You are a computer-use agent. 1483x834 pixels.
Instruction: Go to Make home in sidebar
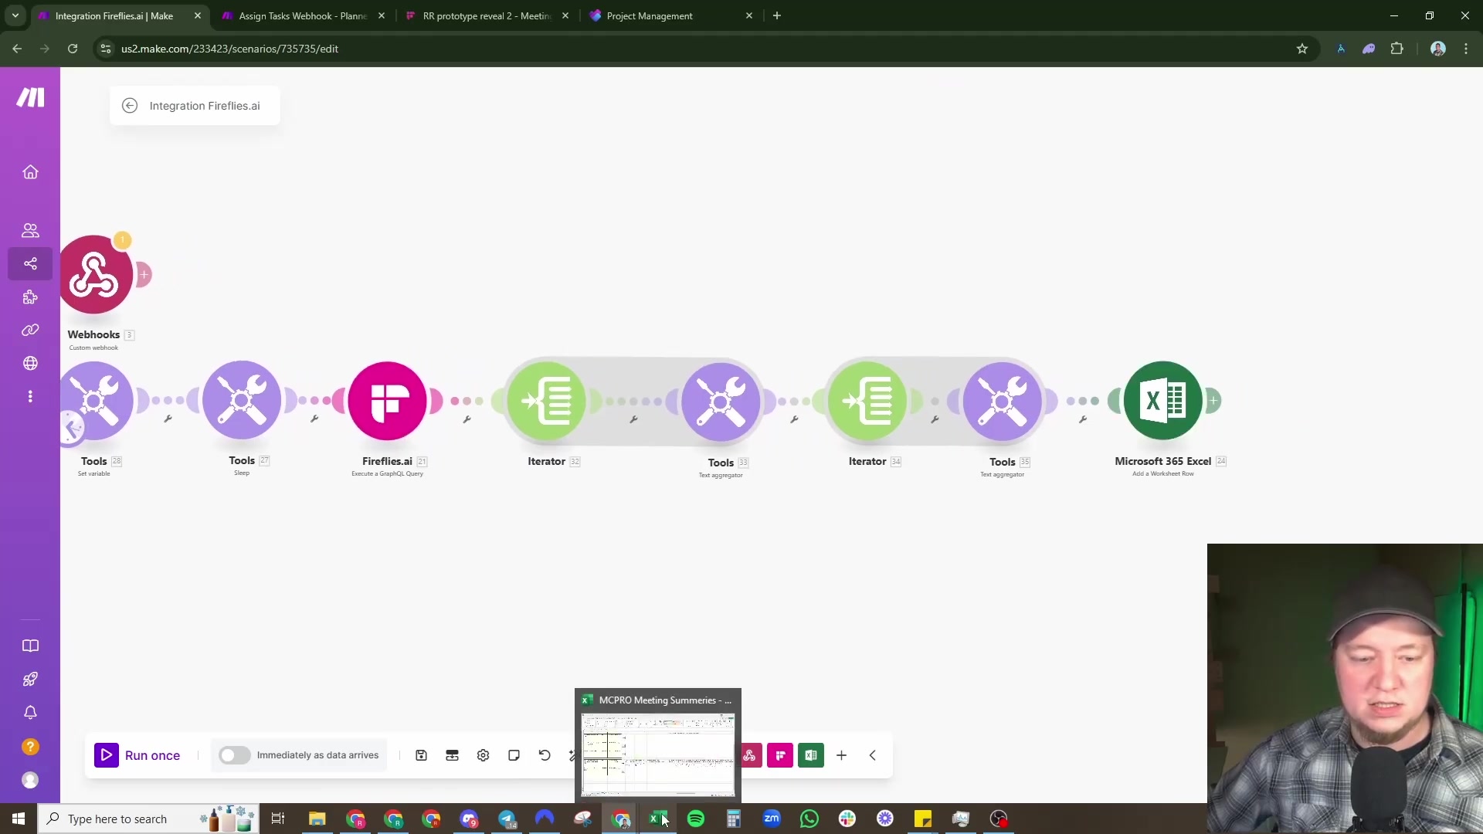tap(30, 172)
